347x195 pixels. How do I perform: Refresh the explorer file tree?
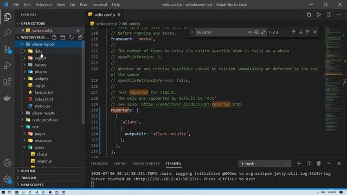tap(72, 37)
